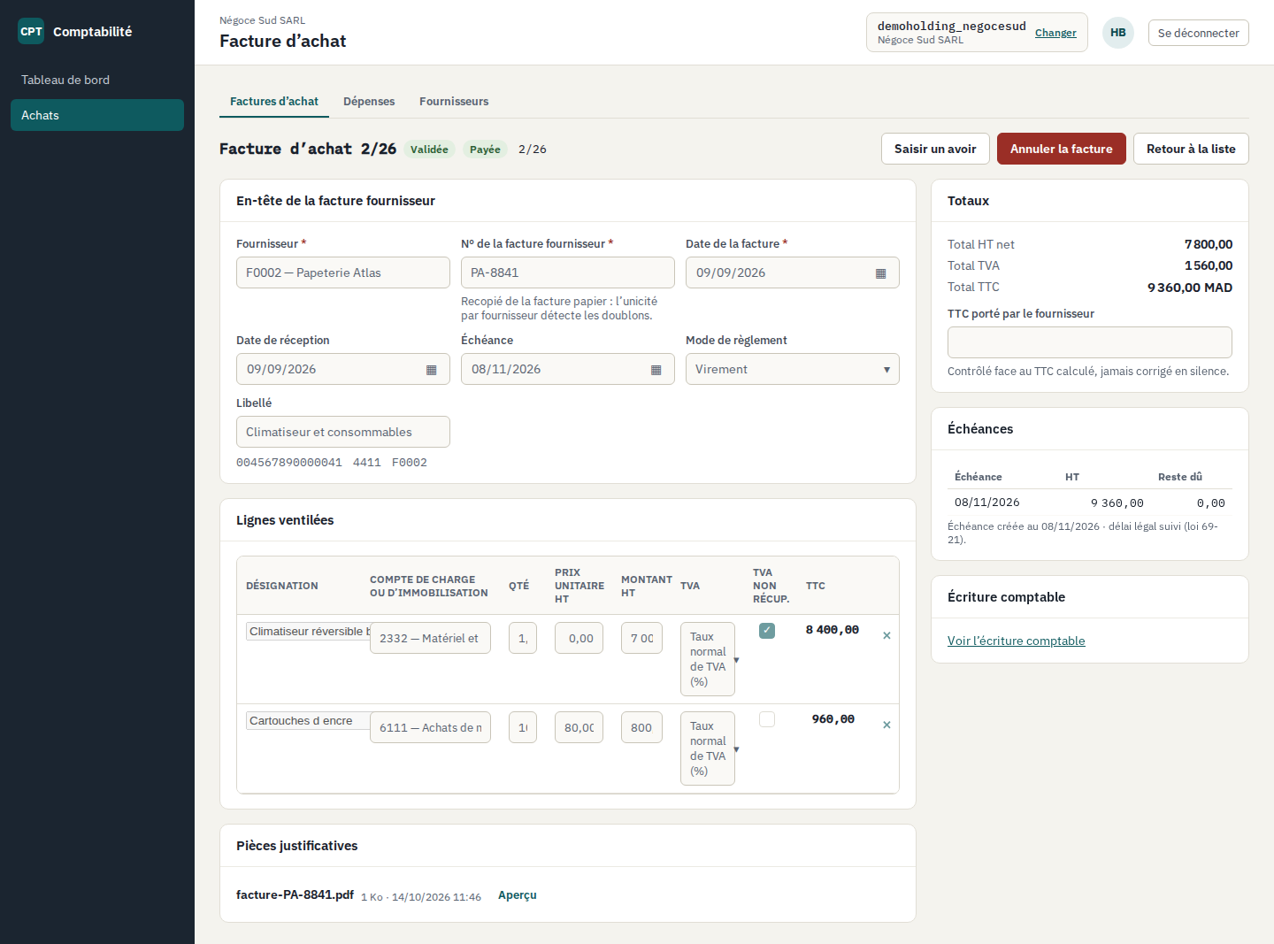Image resolution: width=1274 pixels, height=944 pixels.
Task: Click Annuler la facture button
Action: tap(1062, 149)
